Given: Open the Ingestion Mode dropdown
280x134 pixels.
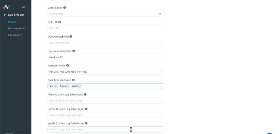Looking at the screenshot, I should (x=105, y=72).
